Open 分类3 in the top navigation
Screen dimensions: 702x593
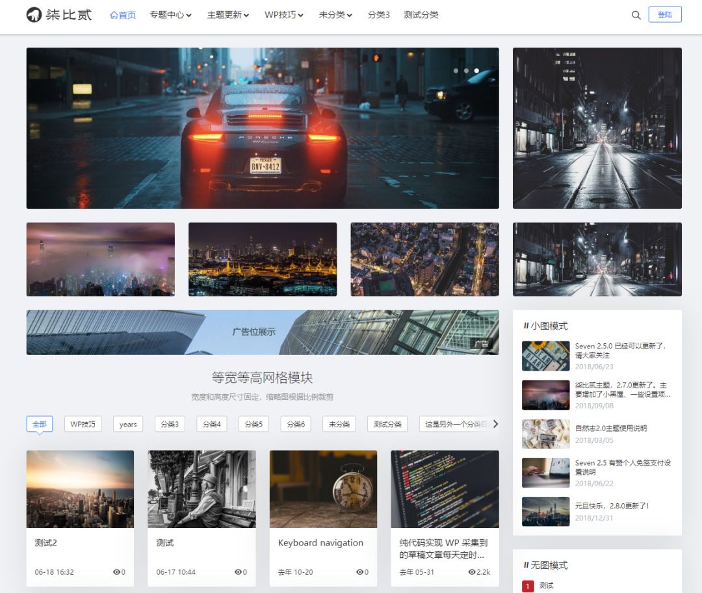click(x=379, y=15)
